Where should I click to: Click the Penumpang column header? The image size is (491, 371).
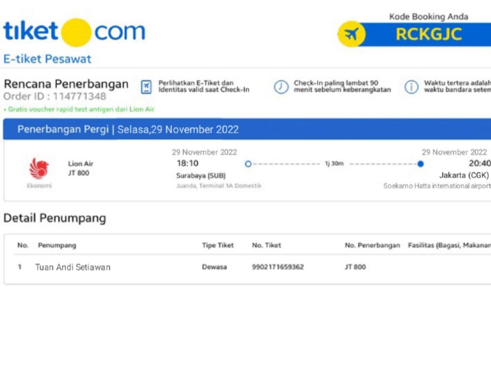point(57,245)
